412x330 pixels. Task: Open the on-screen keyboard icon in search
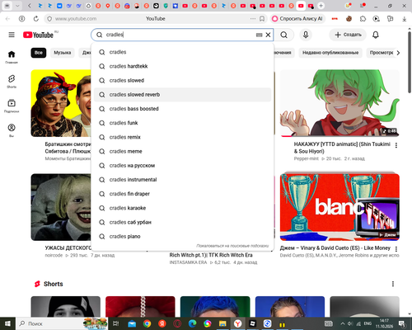tap(259, 35)
